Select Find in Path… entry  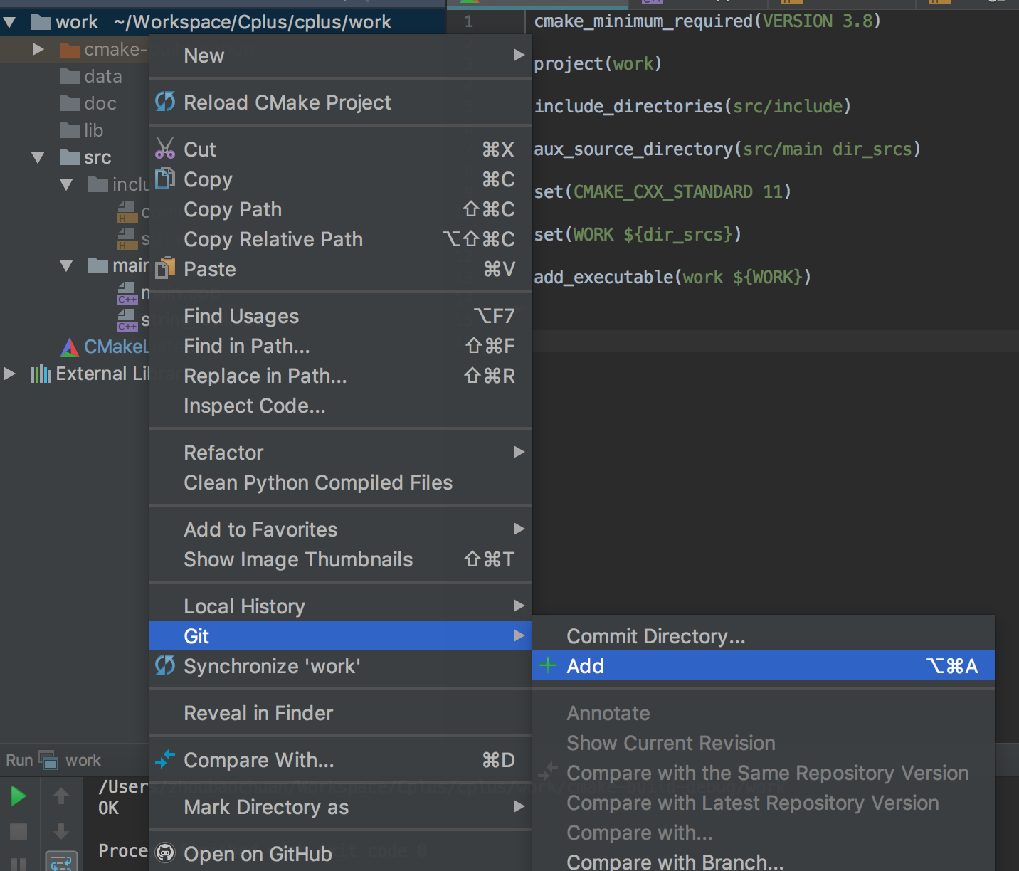click(341, 346)
